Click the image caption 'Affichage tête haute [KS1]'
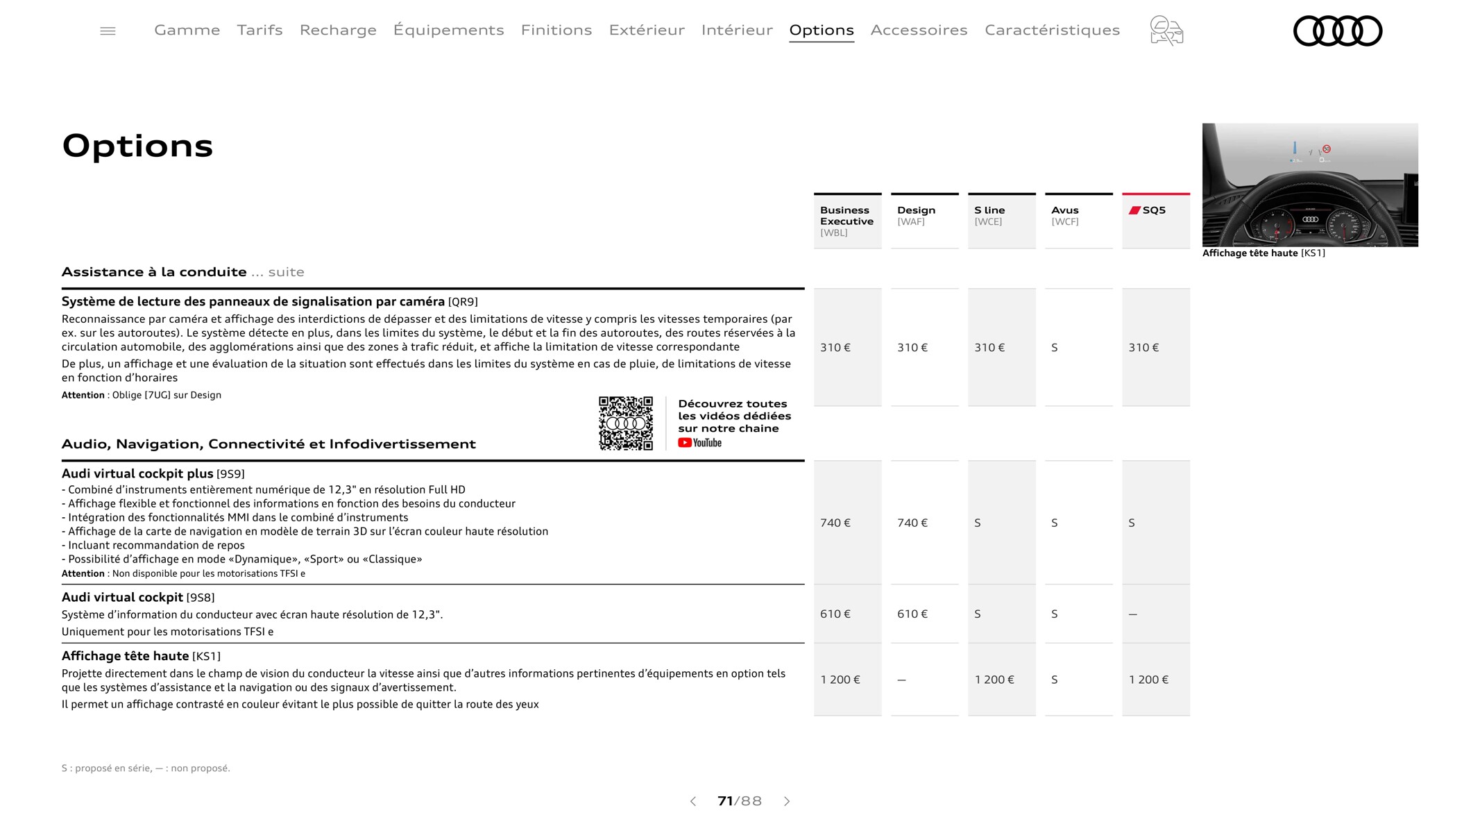 pyautogui.click(x=1264, y=253)
